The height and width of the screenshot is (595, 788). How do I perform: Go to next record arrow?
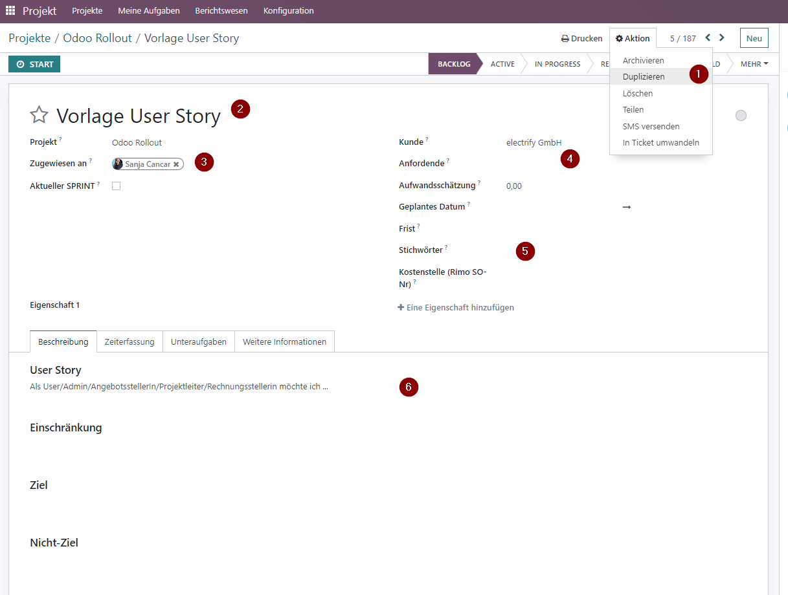722,38
